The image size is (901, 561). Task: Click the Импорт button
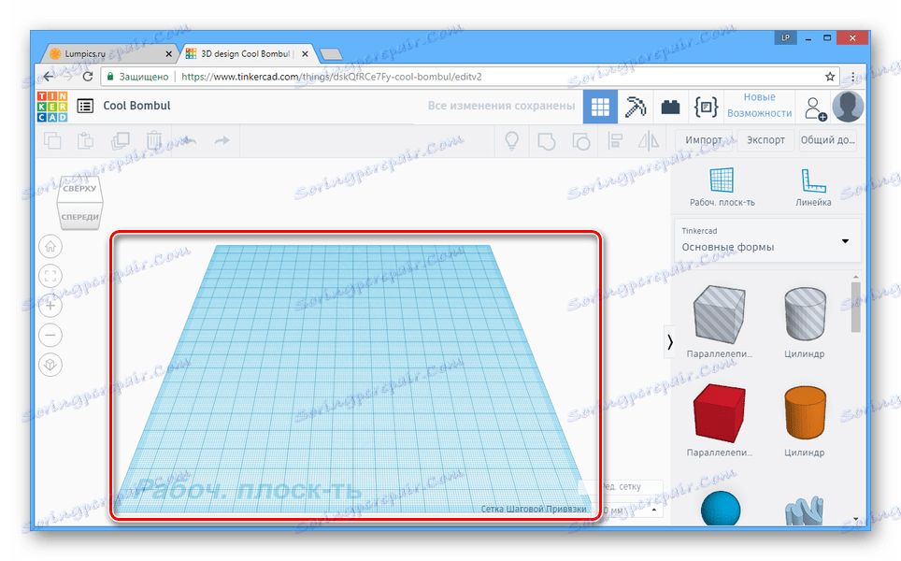[704, 140]
